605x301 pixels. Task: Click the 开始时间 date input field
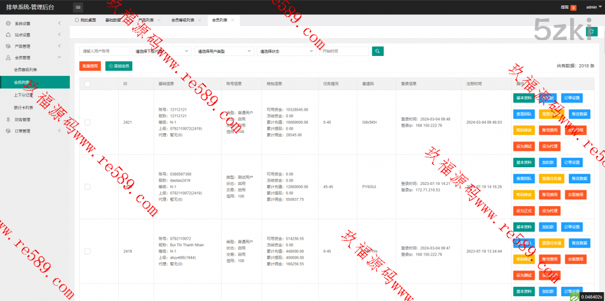(x=345, y=51)
